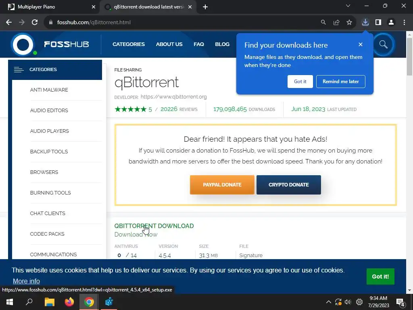Toggle the Chrome side panel icon

pyautogui.click(x=378, y=23)
